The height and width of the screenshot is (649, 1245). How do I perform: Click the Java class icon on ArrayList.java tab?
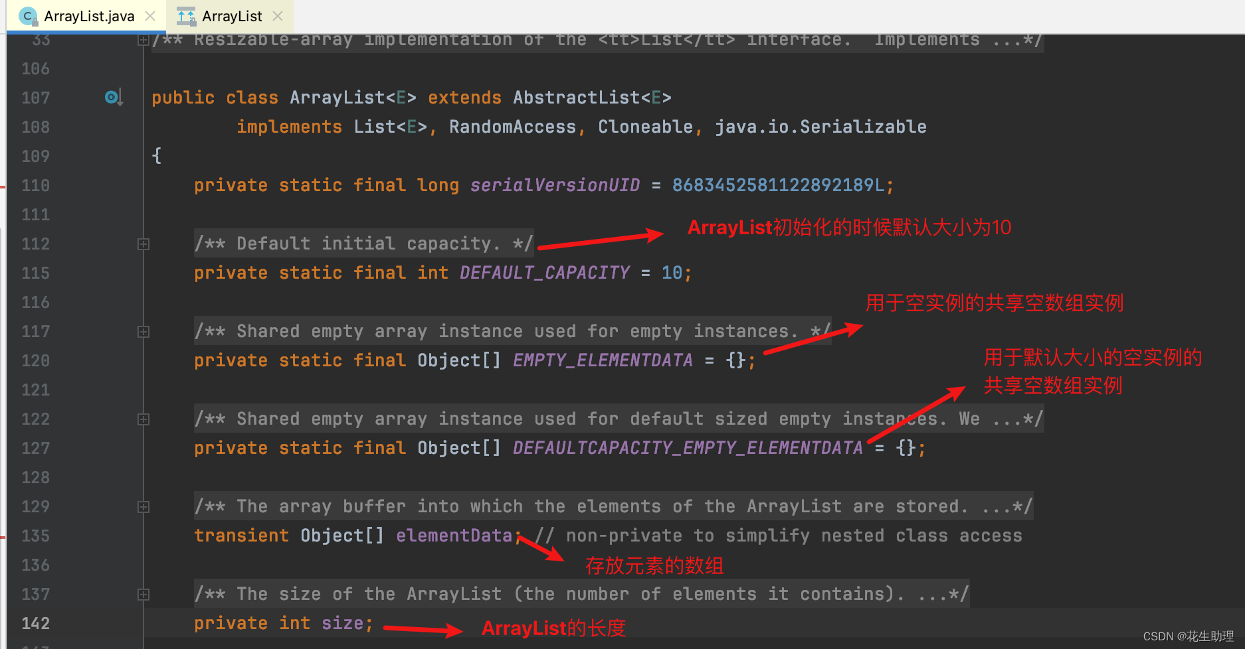pos(28,16)
